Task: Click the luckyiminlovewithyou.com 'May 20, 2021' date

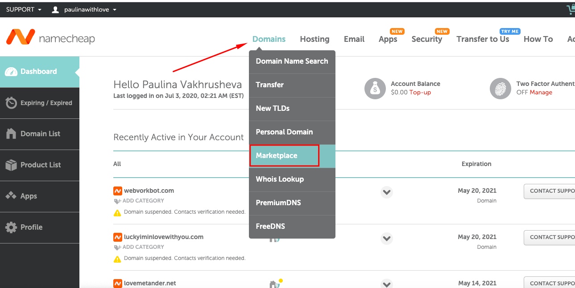Action: (477, 237)
